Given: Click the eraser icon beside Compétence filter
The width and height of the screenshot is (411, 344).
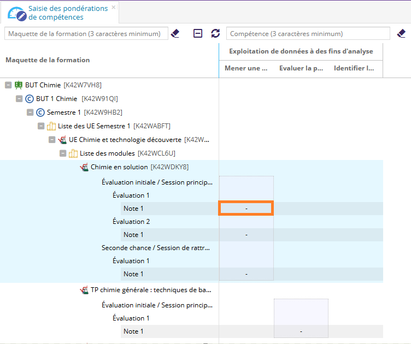Looking at the screenshot, I should (x=401, y=34).
